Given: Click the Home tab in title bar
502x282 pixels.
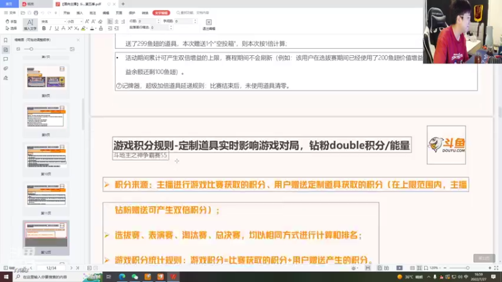Looking at the screenshot, I should (x=9, y=4).
